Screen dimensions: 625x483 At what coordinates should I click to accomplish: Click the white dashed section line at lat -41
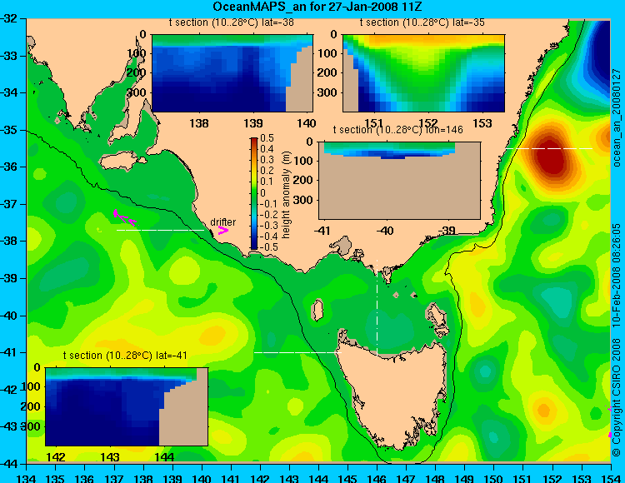297,352
